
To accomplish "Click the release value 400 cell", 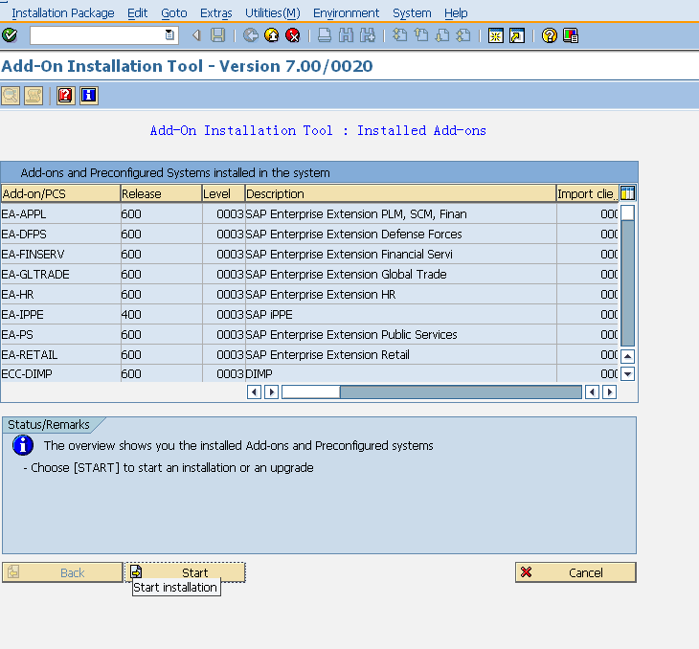I will 161,314.
